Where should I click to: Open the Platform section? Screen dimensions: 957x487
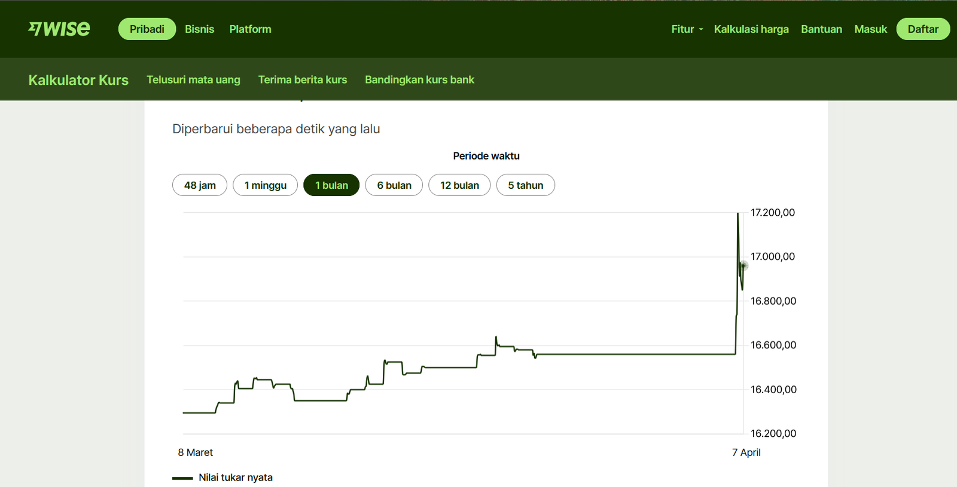click(x=250, y=29)
